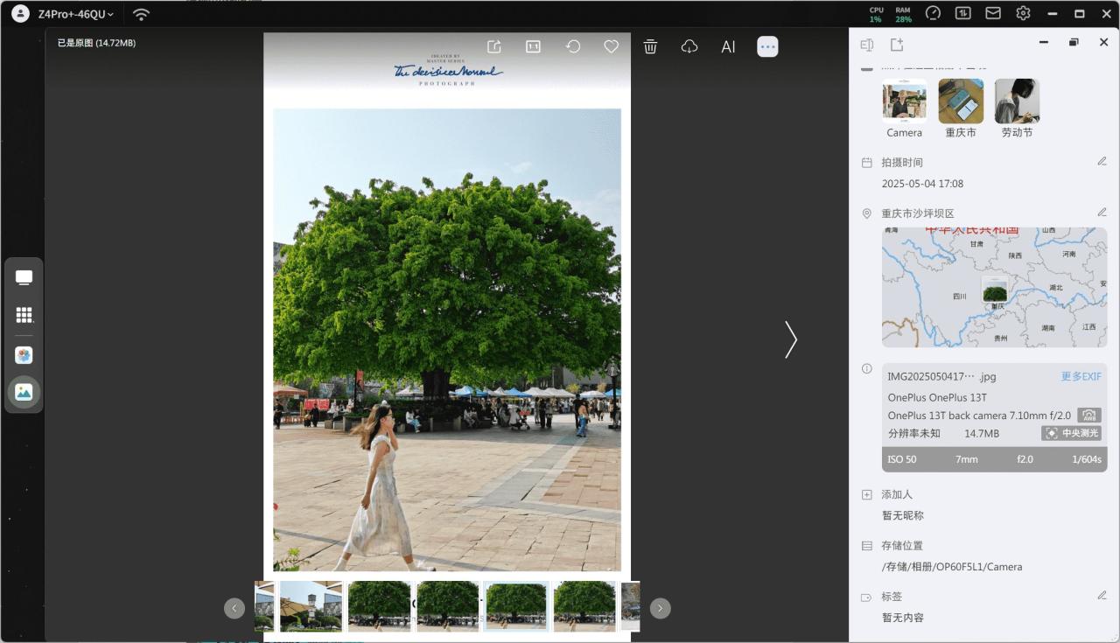Image resolution: width=1120 pixels, height=643 pixels.
Task: Open the speed gauge icon in the top bar
Action: (x=933, y=14)
